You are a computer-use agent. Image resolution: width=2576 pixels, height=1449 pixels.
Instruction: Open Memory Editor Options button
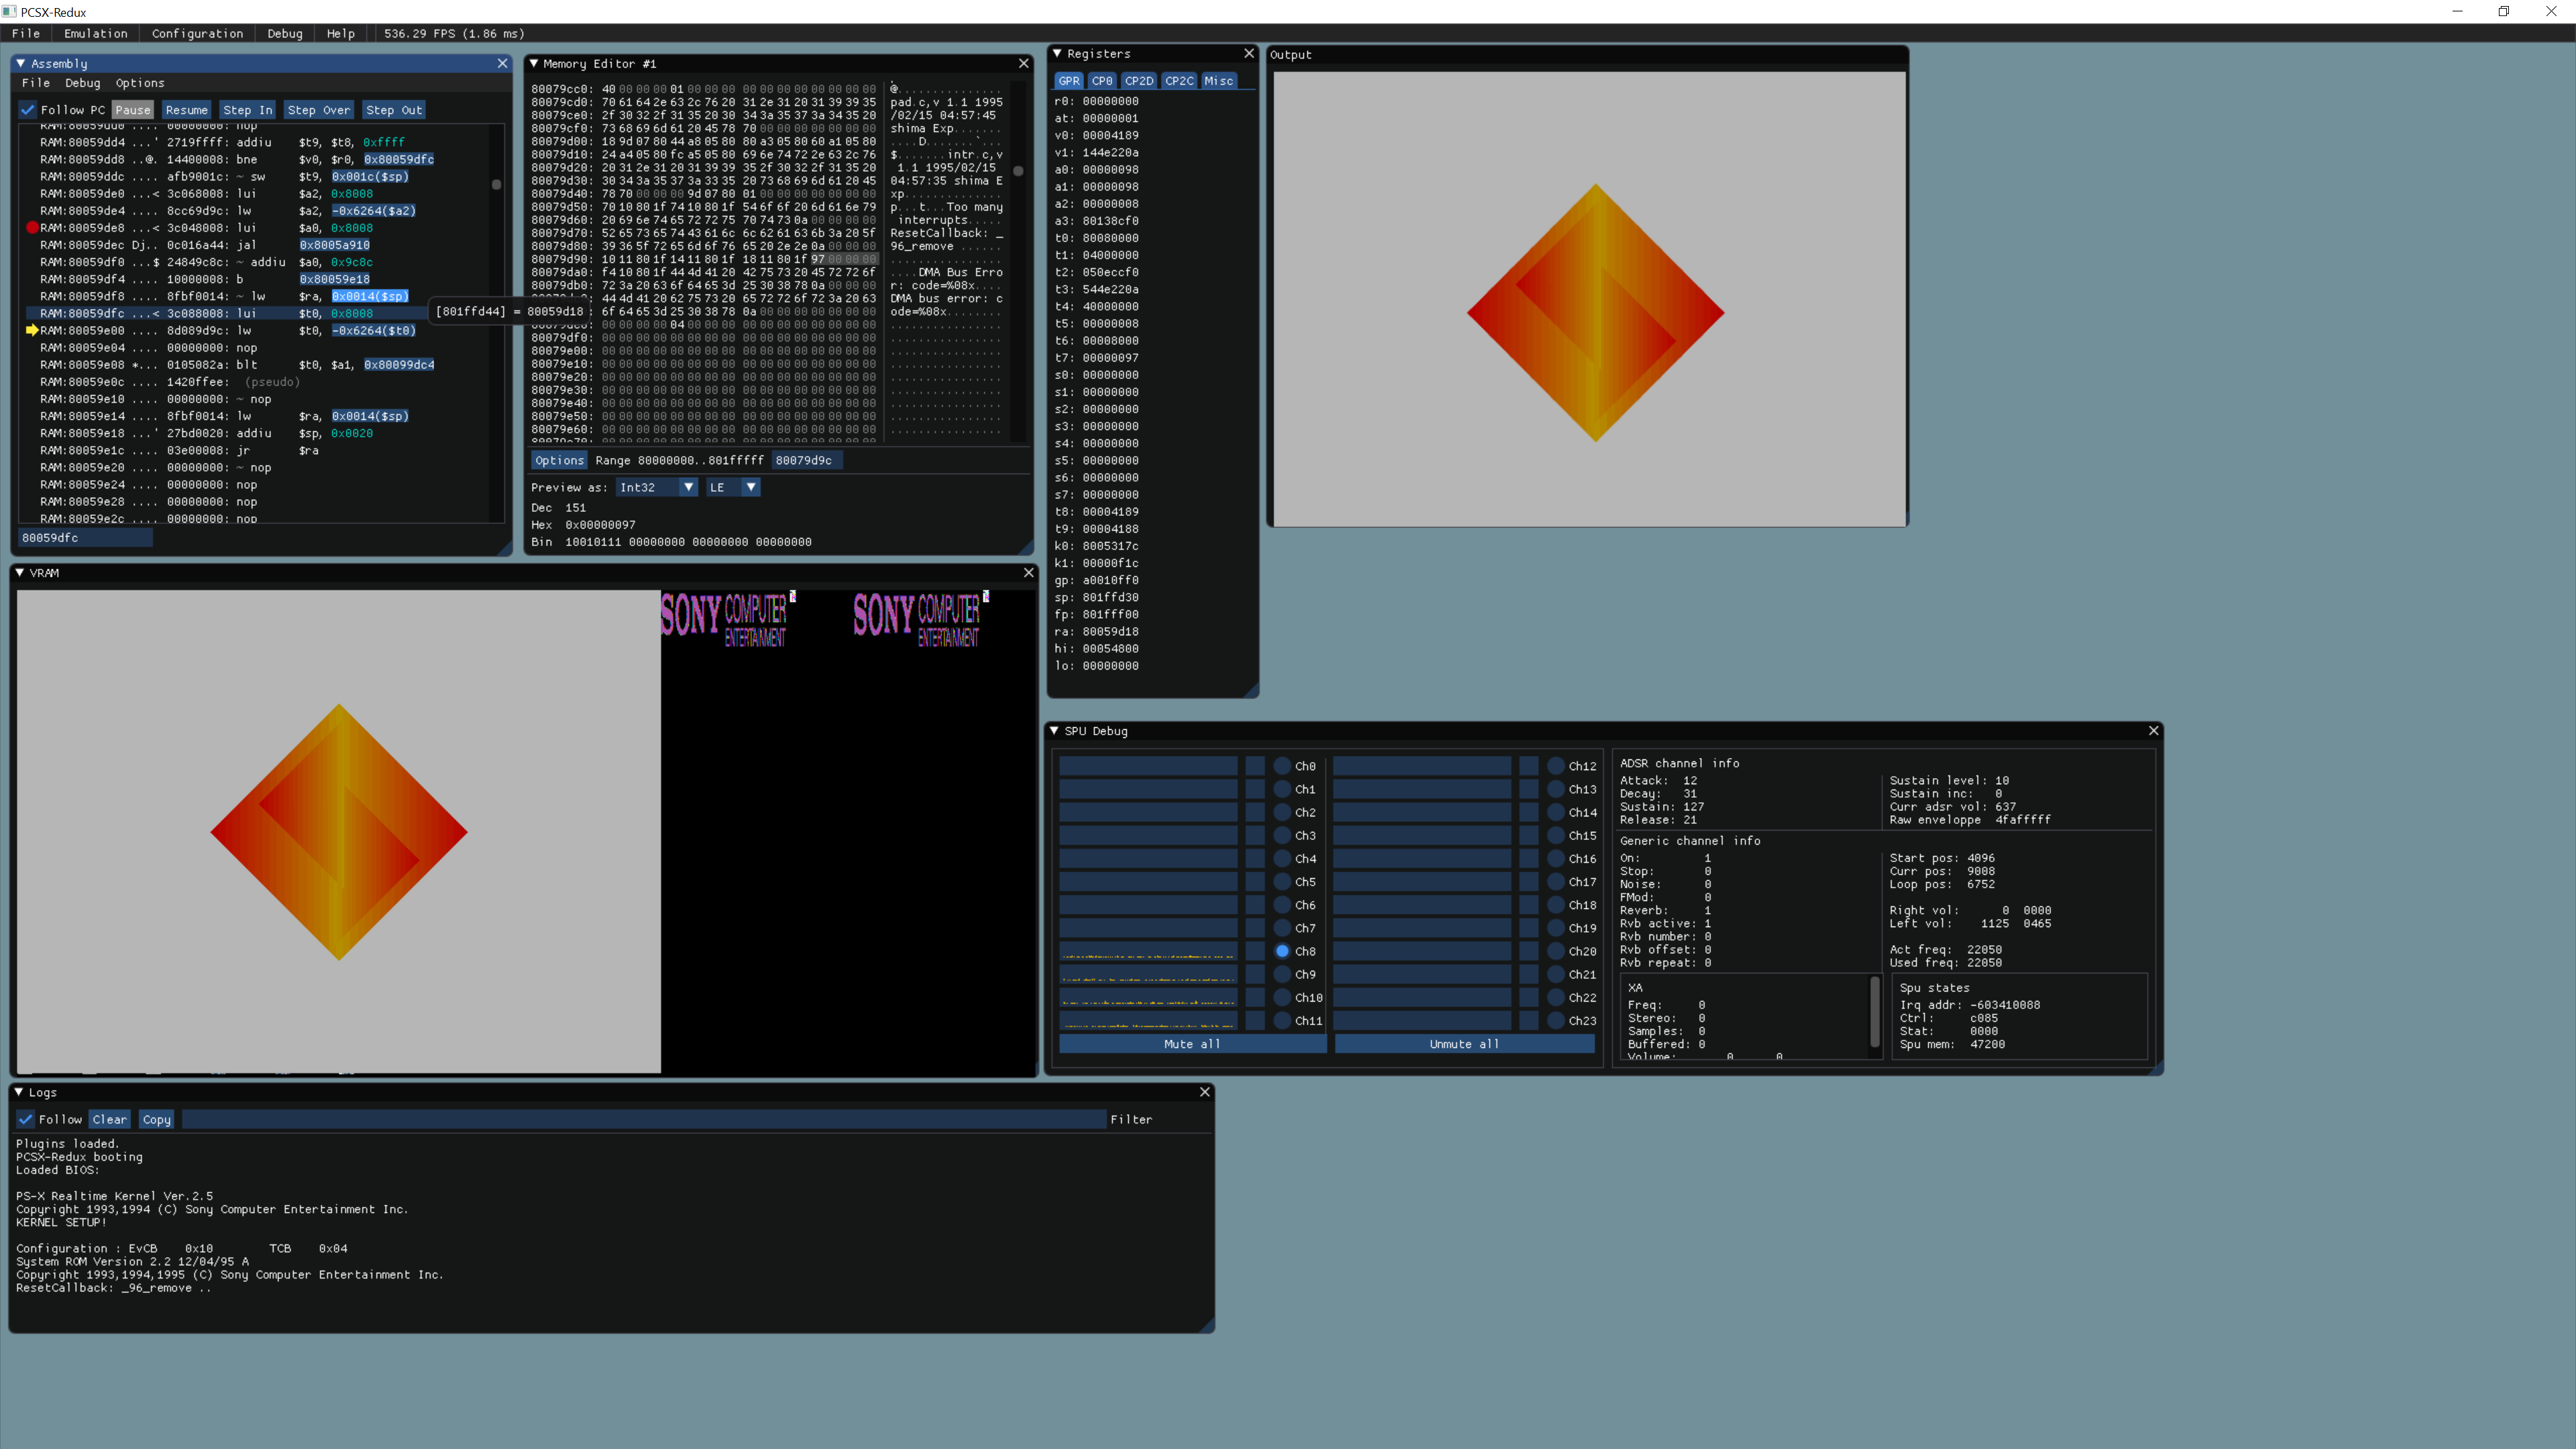[559, 460]
